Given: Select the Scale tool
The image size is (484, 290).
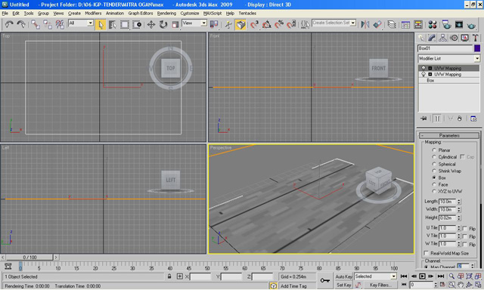Looking at the screenshot, I should pyautogui.click(x=175, y=25).
